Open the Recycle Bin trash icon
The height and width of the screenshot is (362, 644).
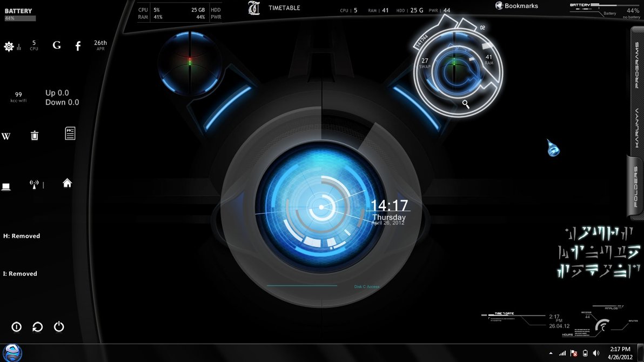[35, 135]
